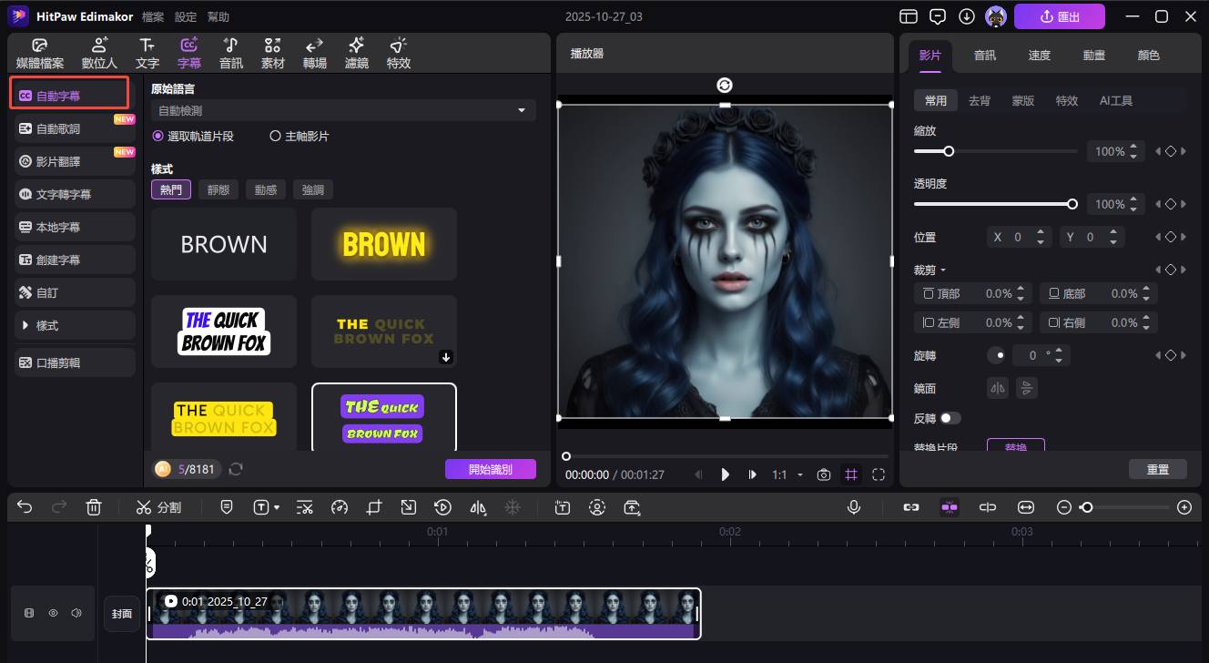Click the undo arrow in timeline toolbar
1209x663 pixels.
pos(25,507)
